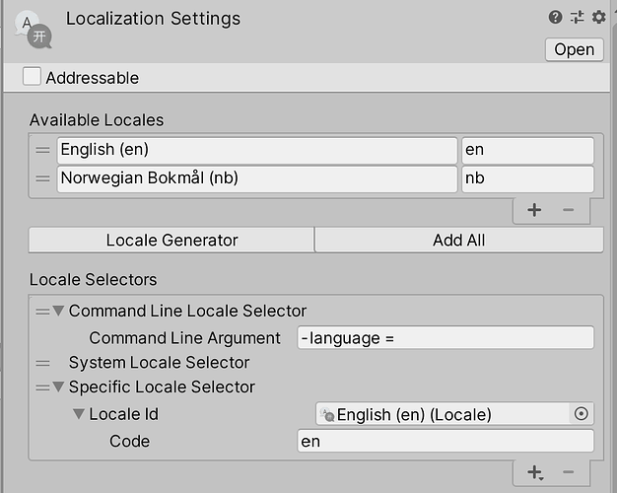The image size is (617, 493).
Task: Open the settings gear menu
Action: click(598, 17)
